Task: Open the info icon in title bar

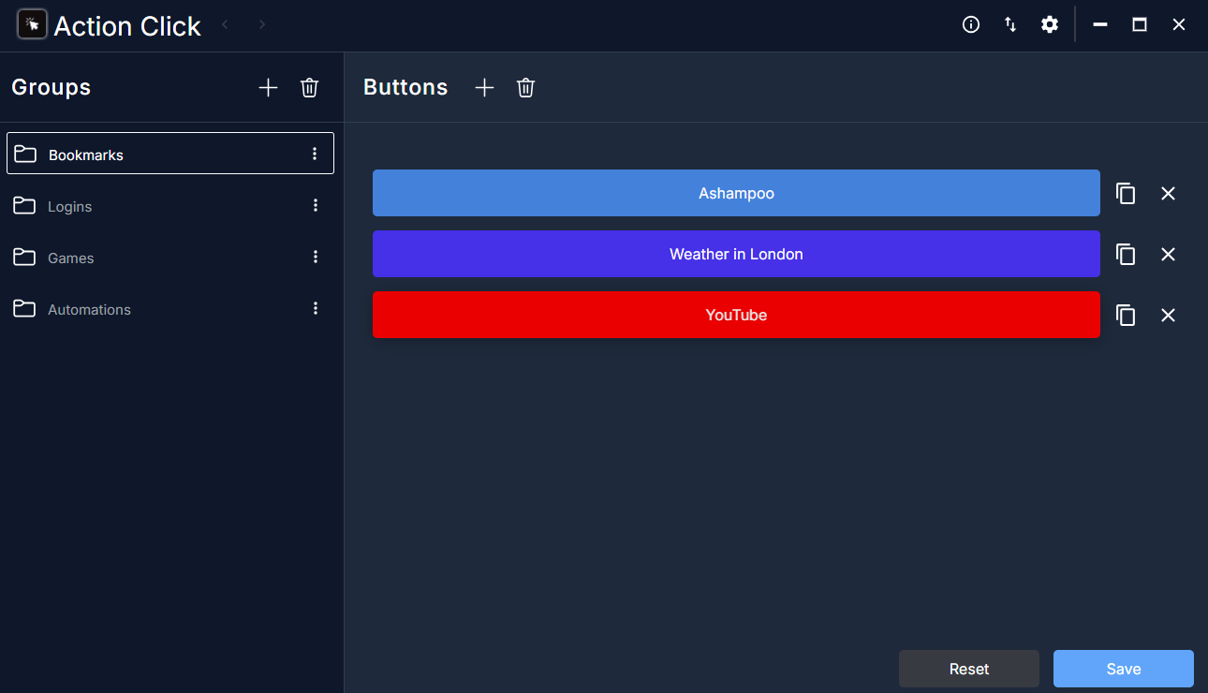Action: [x=971, y=25]
